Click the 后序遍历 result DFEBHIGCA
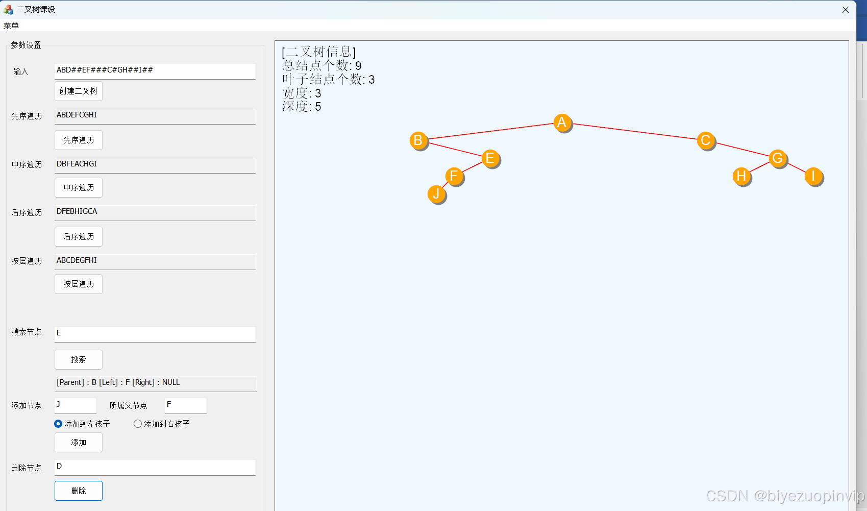 coord(155,212)
